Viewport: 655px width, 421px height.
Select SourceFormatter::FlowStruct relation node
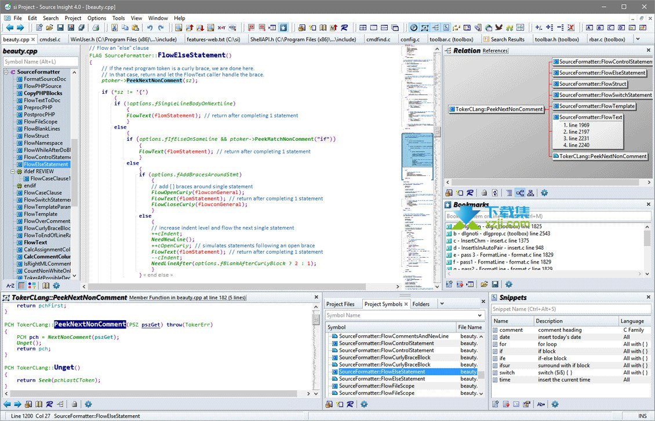click(x=590, y=84)
